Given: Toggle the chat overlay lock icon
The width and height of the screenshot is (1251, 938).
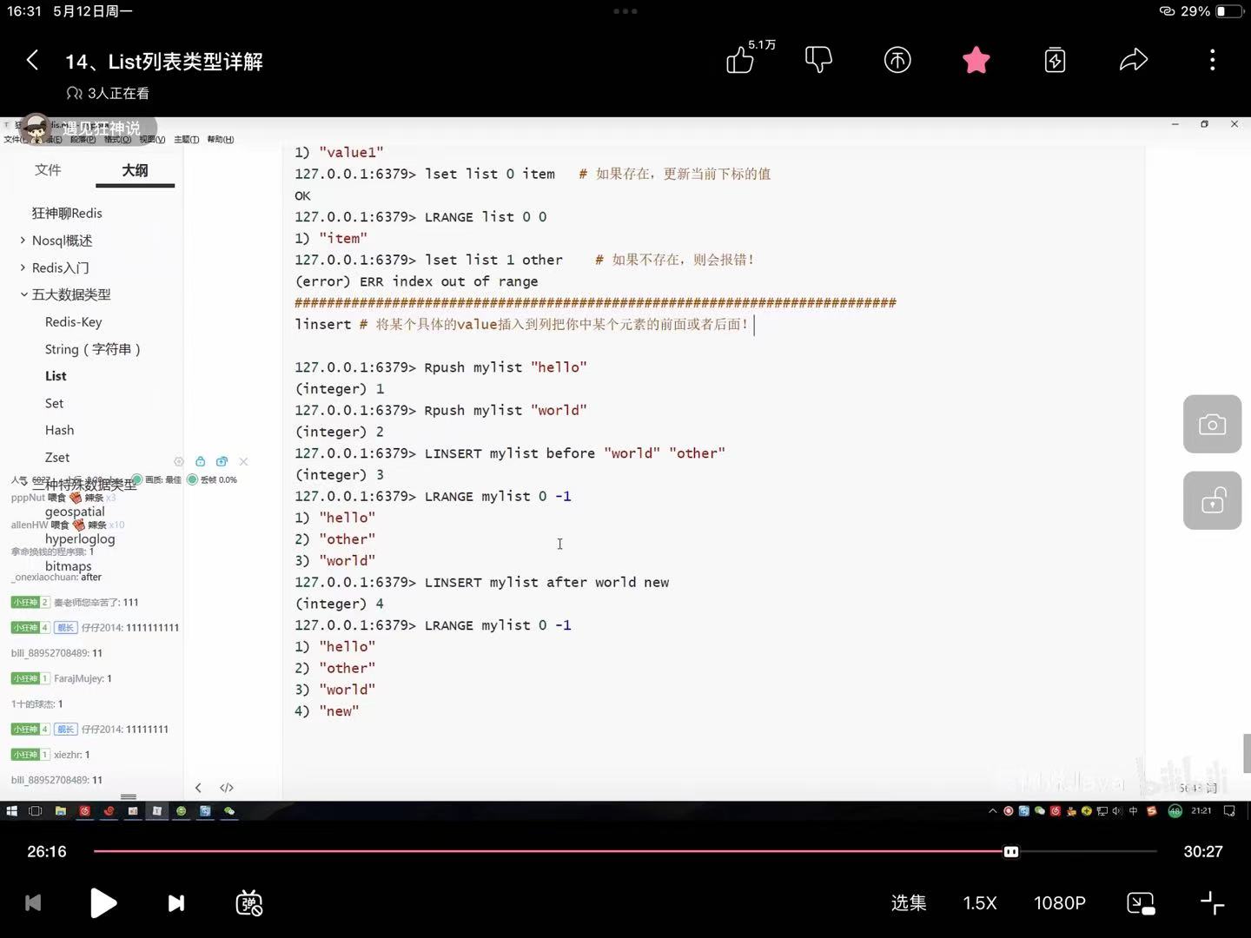Looking at the screenshot, I should [x=201, y=461].
